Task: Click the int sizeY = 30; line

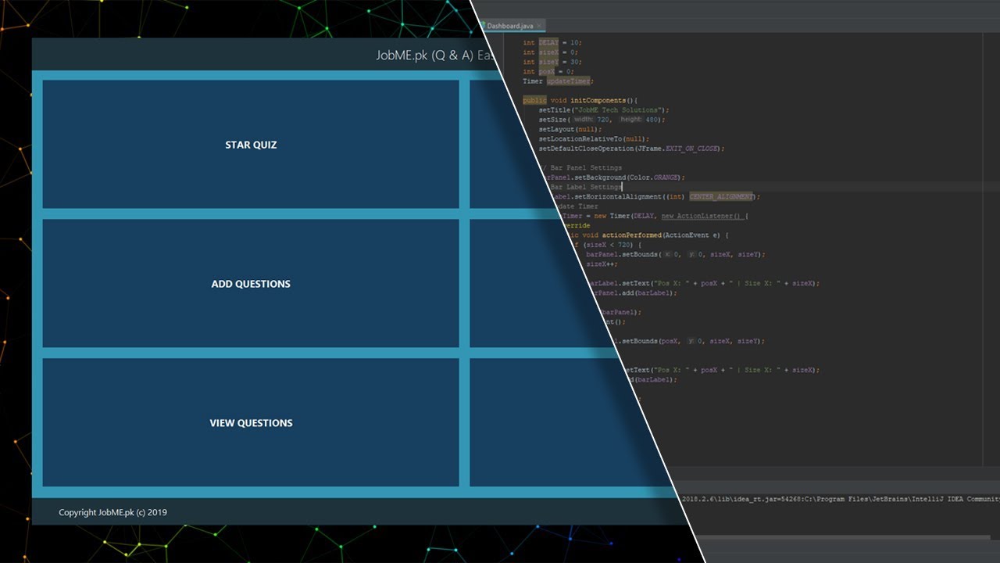Action: tap(552, 62)
